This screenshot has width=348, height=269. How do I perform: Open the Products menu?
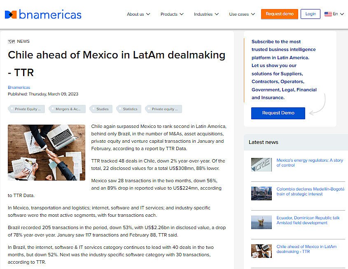coord(172,14)
